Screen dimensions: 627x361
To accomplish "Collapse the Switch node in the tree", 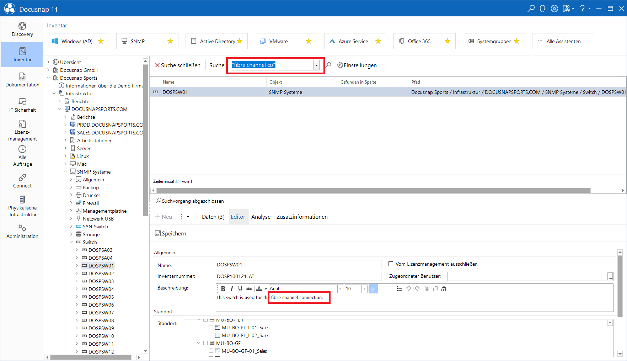I will [x=71, y=242].
